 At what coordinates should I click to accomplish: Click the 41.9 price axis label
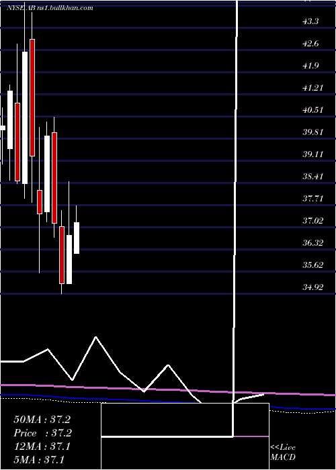tap(310, 66)
